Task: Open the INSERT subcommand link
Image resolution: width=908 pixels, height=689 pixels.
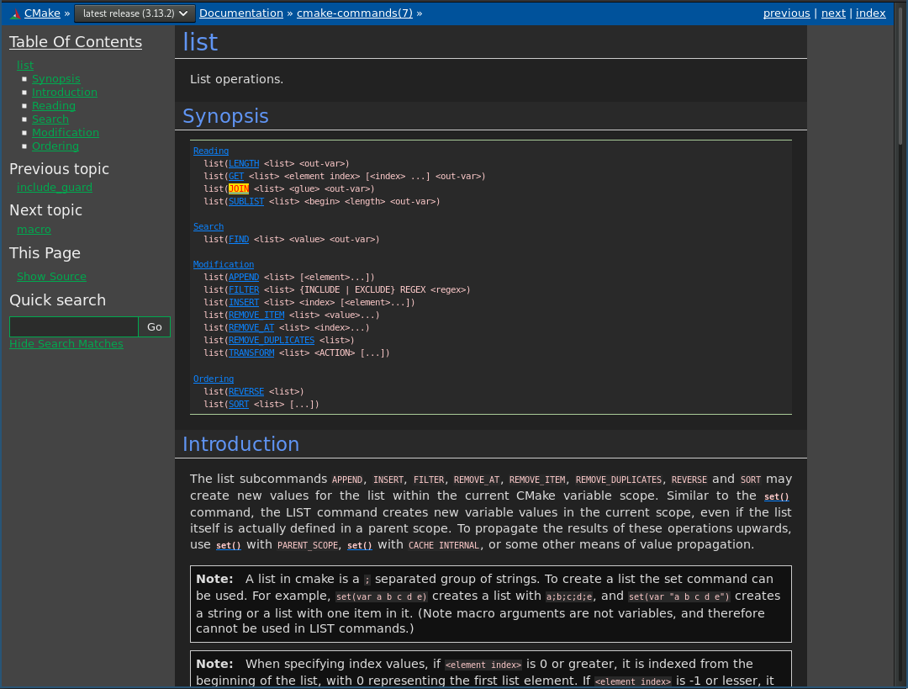Action: 244,303
